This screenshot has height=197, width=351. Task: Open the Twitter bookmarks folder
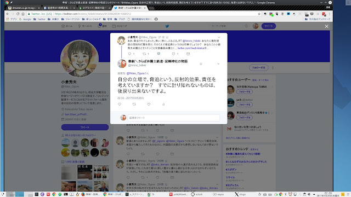pos(39,19)
